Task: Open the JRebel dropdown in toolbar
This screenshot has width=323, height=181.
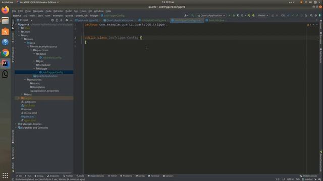Action: 263,16
